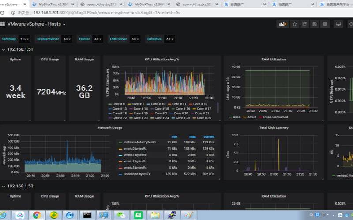Open green spreadsheet app in taskbar
Viewport: 353px width, 220px height.
click(138, 215)
